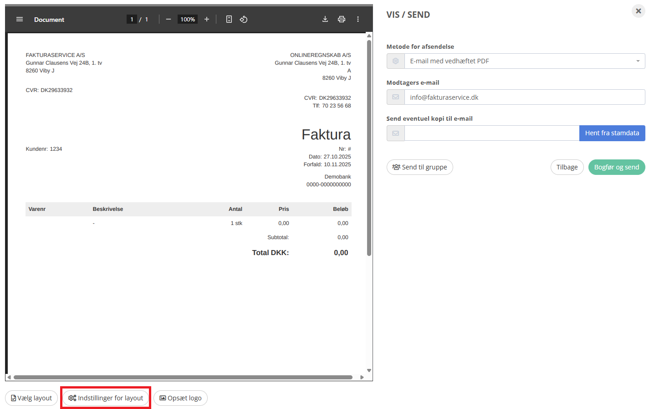Click the Tilbage button
This screenshot has width=649, height=409.
(x=567, y=167)
